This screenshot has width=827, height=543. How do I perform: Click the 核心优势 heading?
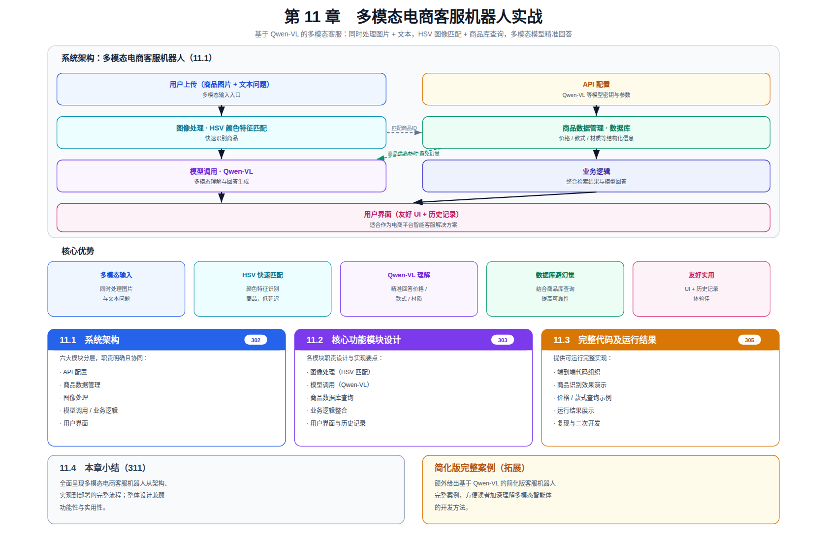(x=78, y=251)
